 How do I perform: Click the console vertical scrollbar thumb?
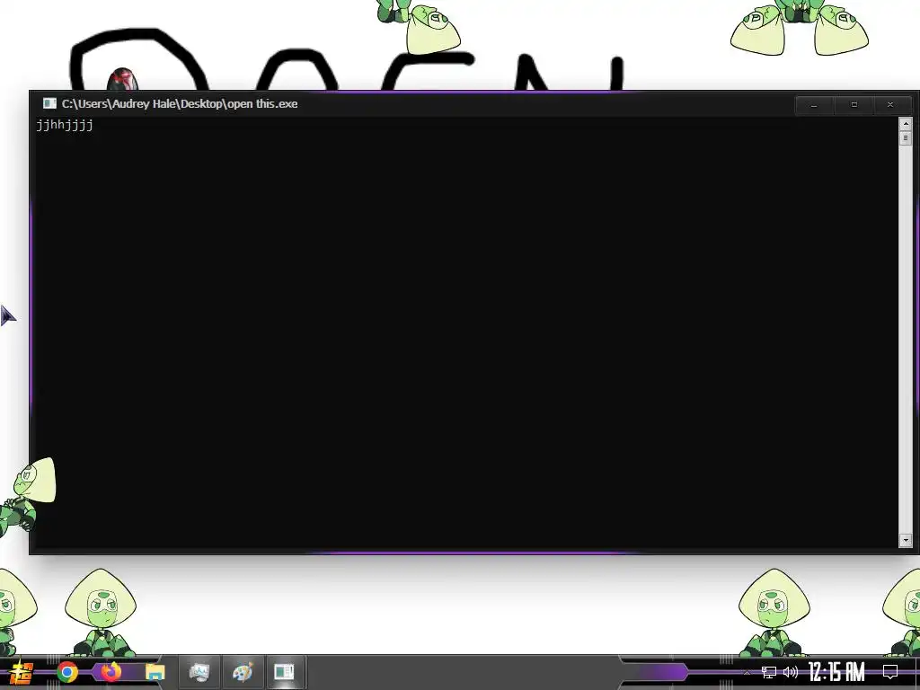click(906, 138)
